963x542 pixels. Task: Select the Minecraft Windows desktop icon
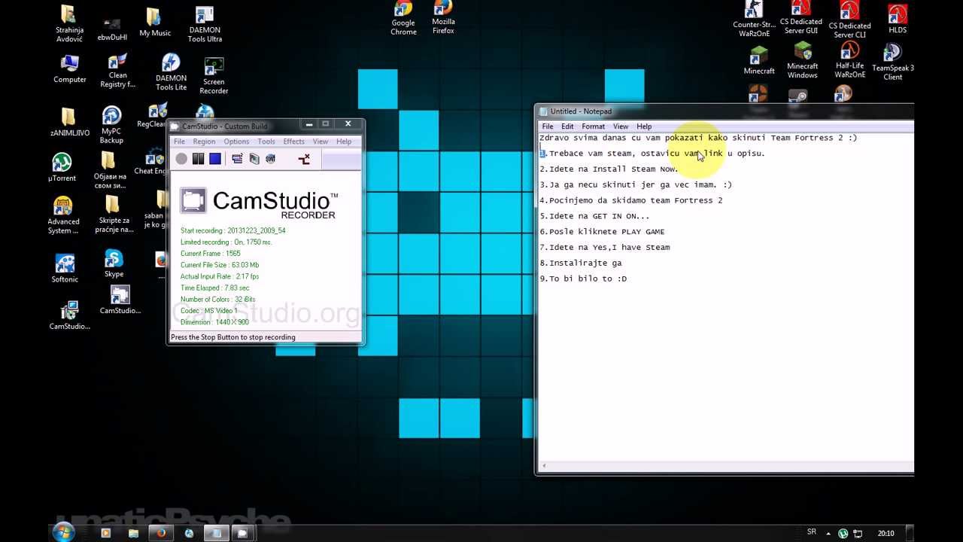pos(802,60)
